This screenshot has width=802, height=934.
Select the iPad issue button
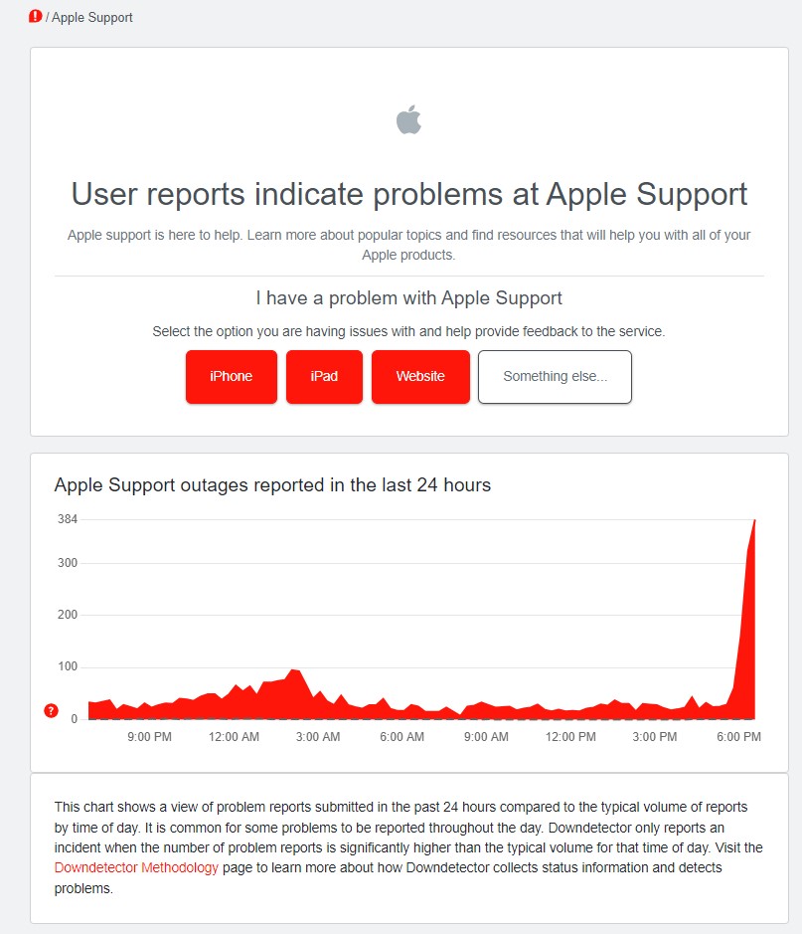coord(324,377)
